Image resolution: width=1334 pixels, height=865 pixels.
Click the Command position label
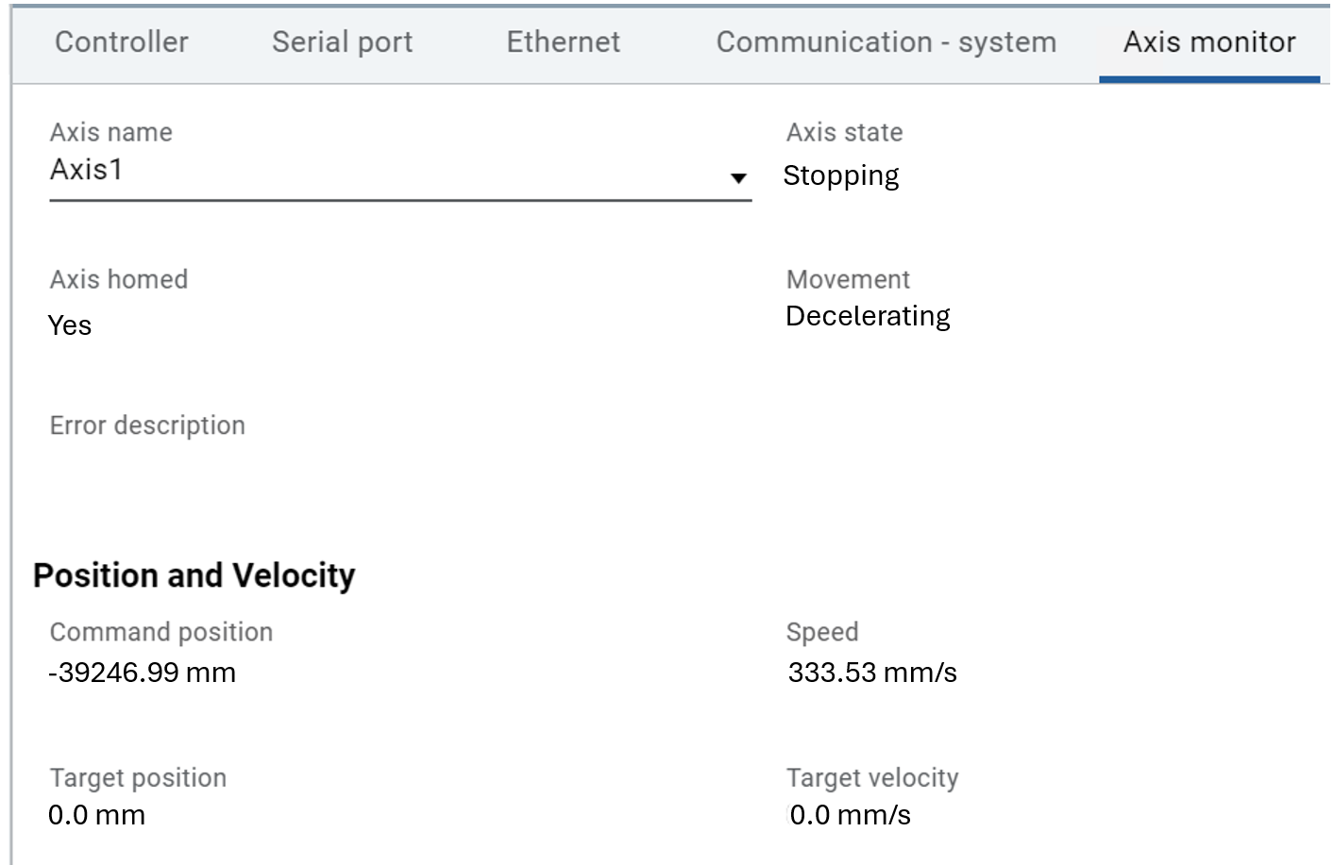[161, 632]
